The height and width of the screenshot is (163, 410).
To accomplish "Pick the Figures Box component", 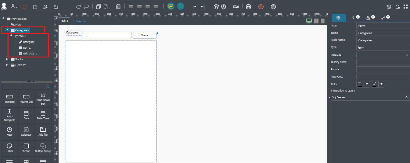I will coord(26,99).
